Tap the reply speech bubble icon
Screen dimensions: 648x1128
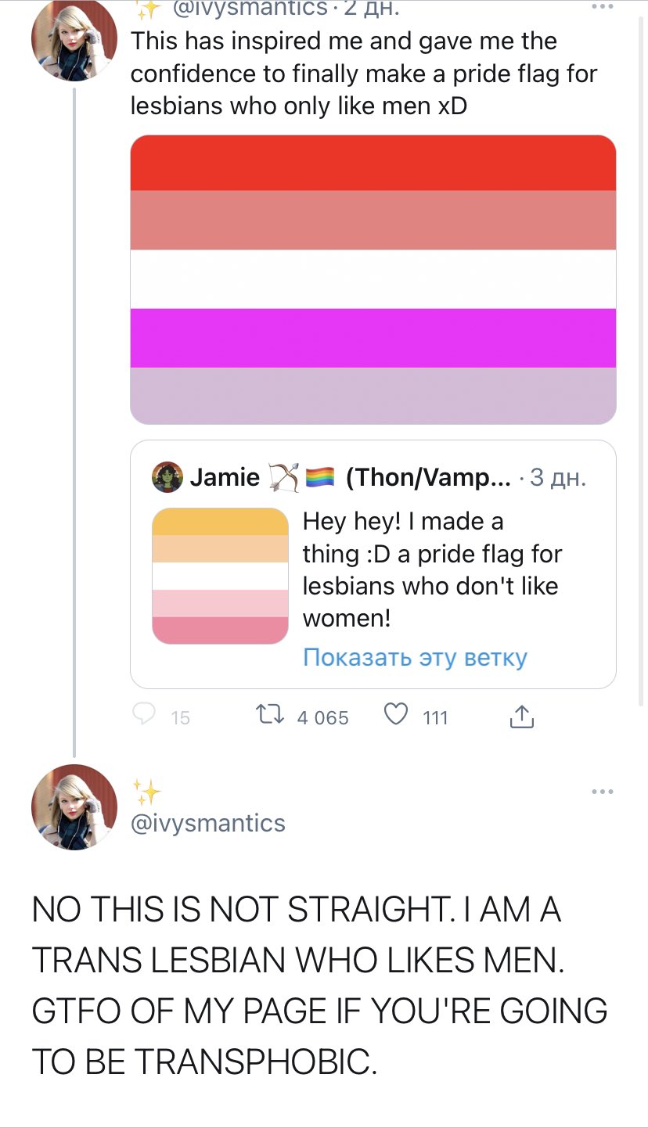(x=144, y=713)
